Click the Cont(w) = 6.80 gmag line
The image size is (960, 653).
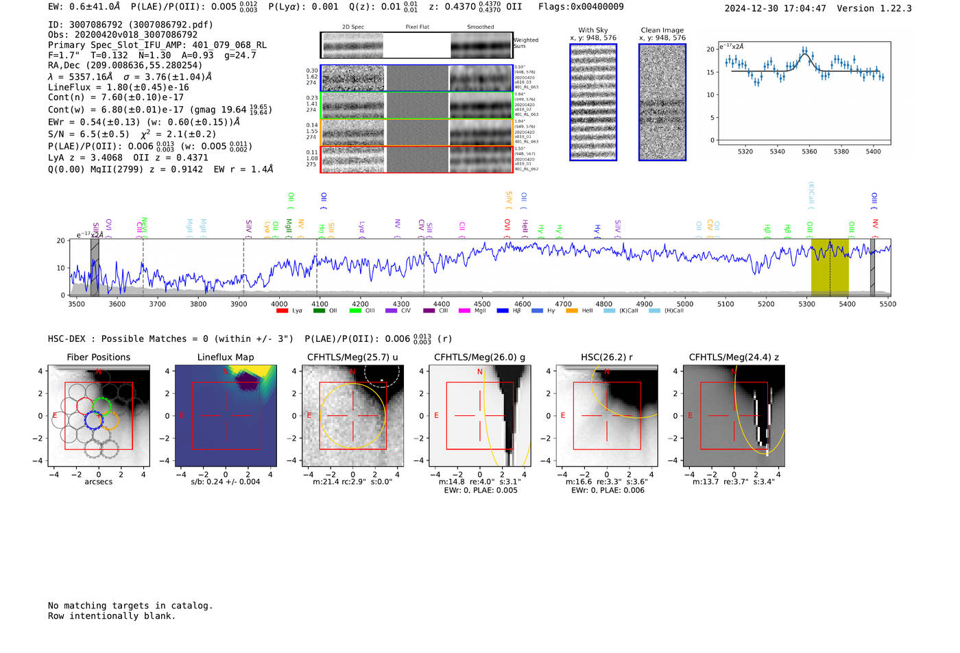pos(160,110)
